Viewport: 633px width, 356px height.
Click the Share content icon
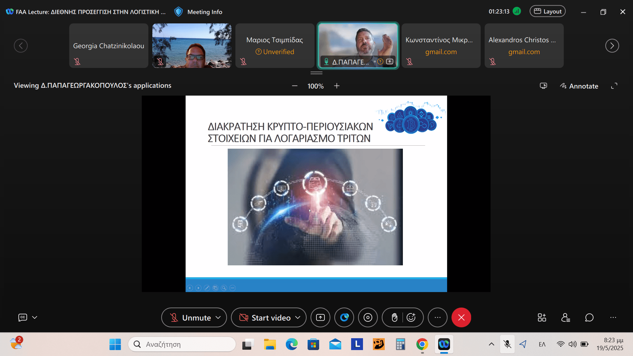coord(320,317)
